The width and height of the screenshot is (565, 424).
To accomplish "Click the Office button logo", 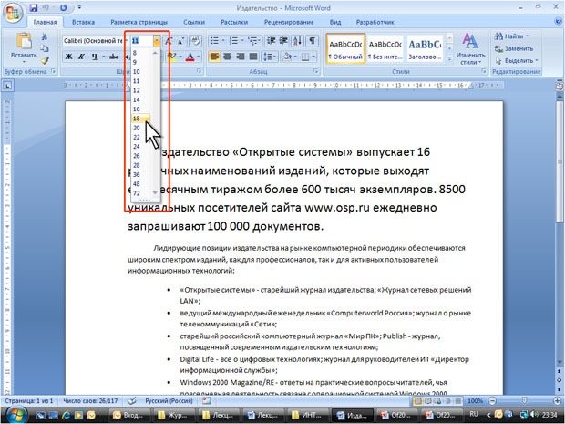I will (x=13, y=12).
